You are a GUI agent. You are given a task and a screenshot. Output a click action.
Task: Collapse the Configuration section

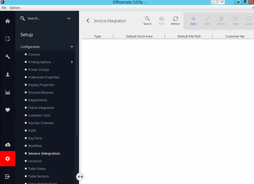(72, 47)
